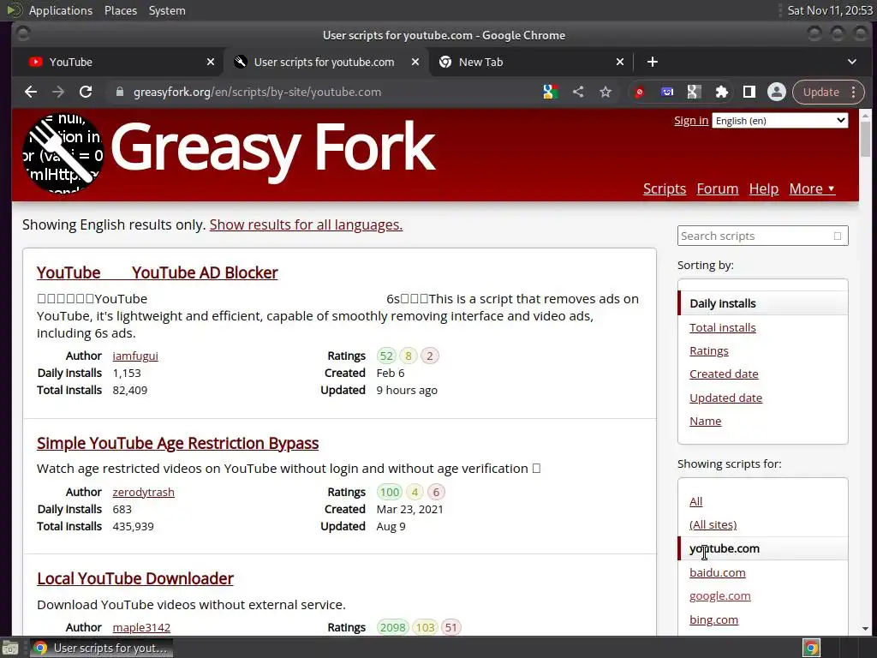Click the clock showing Sat Nov 11

pos(830,10)
